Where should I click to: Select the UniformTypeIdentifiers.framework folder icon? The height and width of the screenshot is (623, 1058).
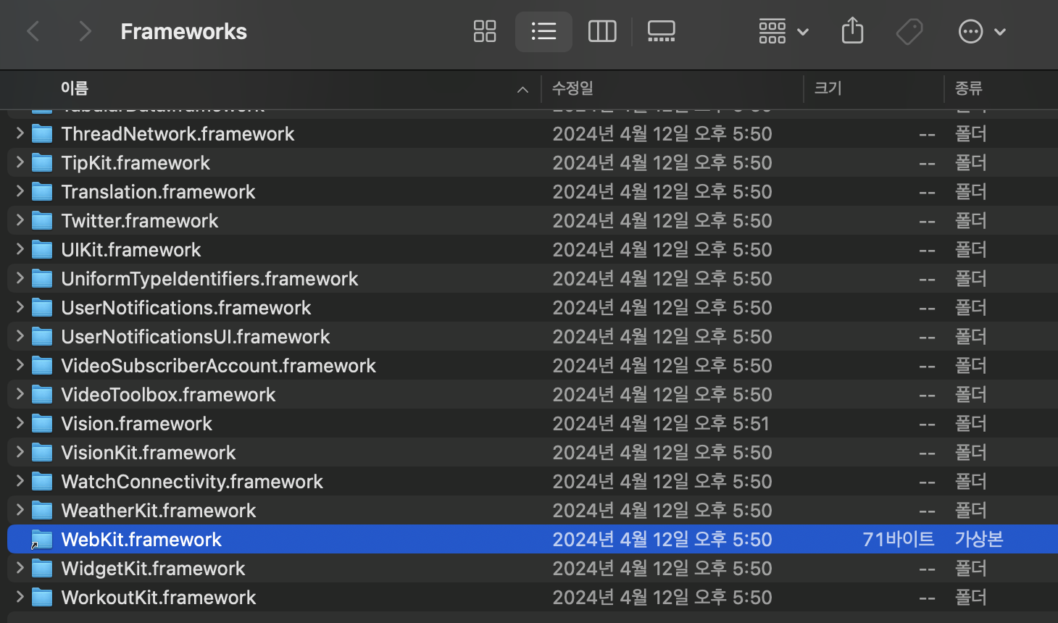pos(42,279)
